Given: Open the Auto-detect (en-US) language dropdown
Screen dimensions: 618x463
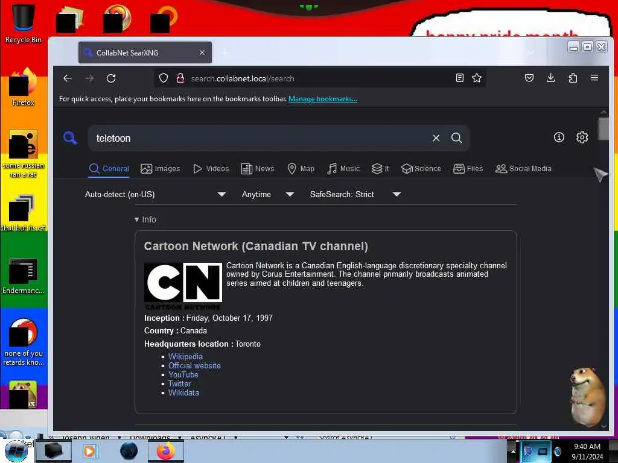Looking at the screenshot, I should 155,195.
